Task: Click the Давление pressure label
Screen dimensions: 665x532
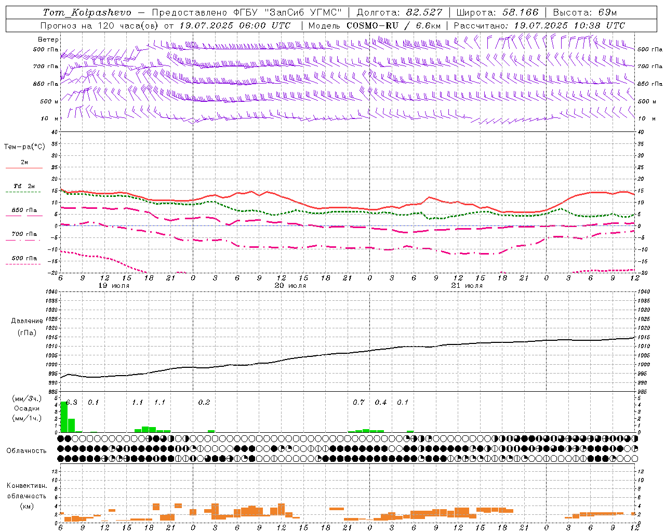Action: click(x=27, y=321)
